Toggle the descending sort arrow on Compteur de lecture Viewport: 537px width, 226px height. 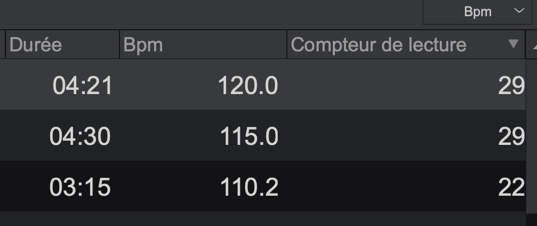513,44
